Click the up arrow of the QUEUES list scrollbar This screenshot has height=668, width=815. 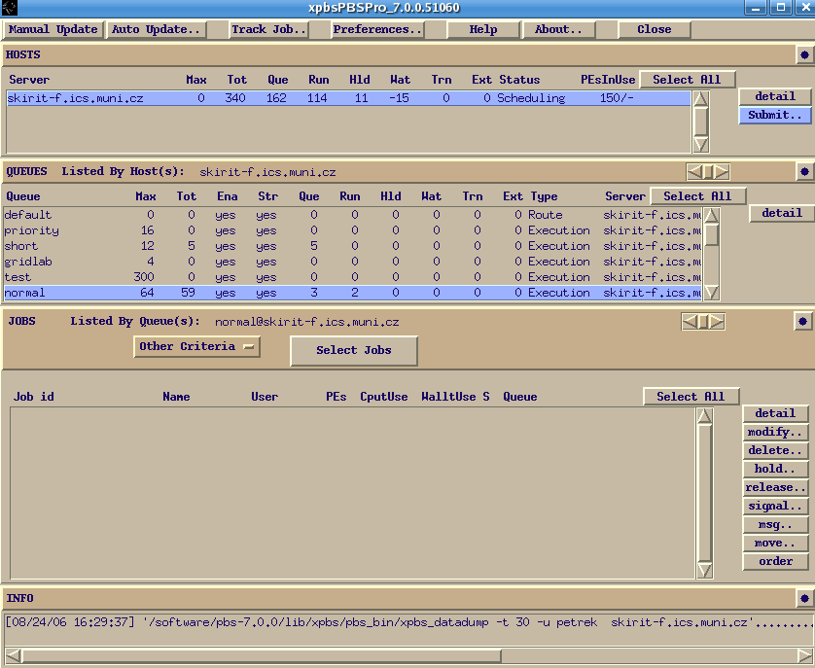711,215
